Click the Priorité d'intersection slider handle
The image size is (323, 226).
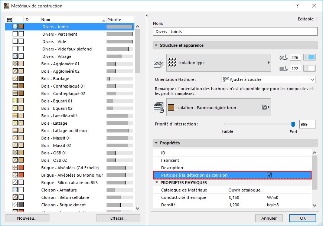click(293, 124)
